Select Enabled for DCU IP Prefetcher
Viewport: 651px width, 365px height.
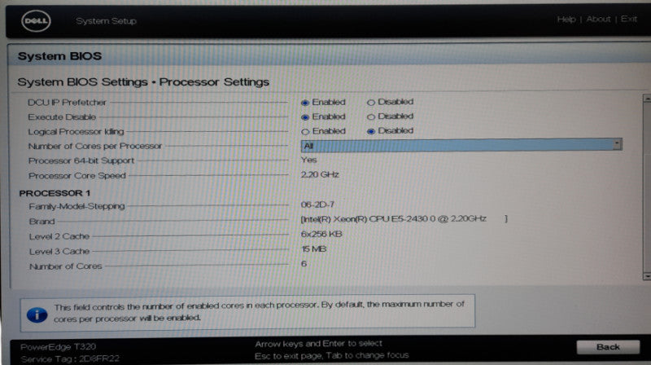(x=305, y=103)
